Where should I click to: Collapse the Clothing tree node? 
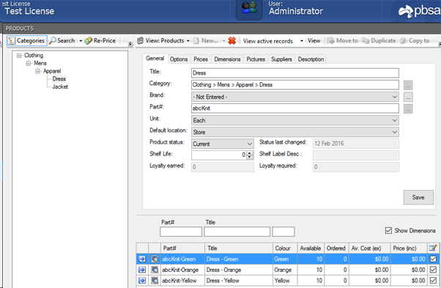(x=19, y=56)
